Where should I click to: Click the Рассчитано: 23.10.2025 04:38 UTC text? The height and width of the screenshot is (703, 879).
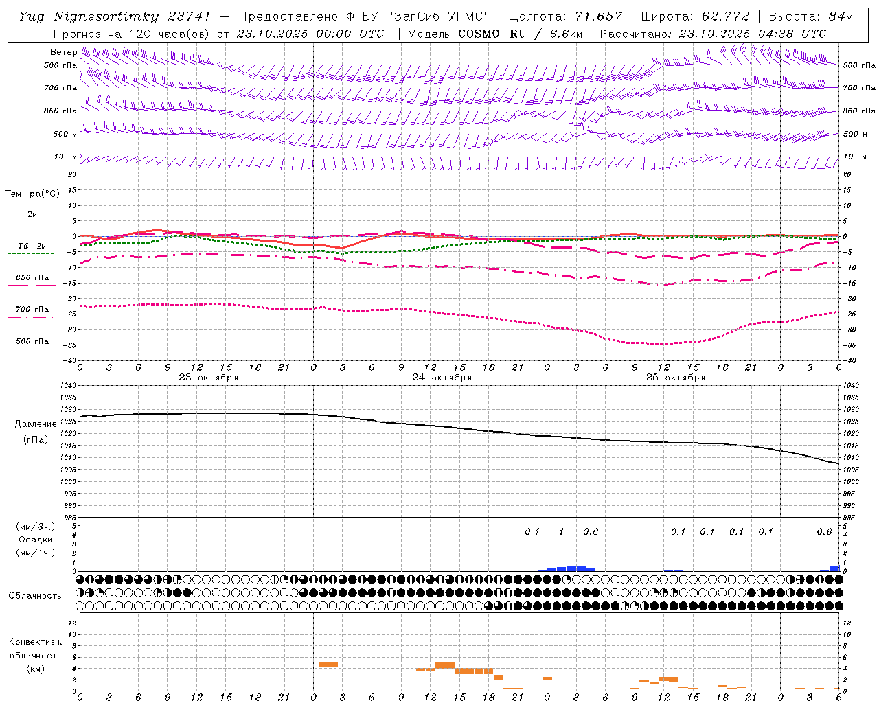click(713, 34)
